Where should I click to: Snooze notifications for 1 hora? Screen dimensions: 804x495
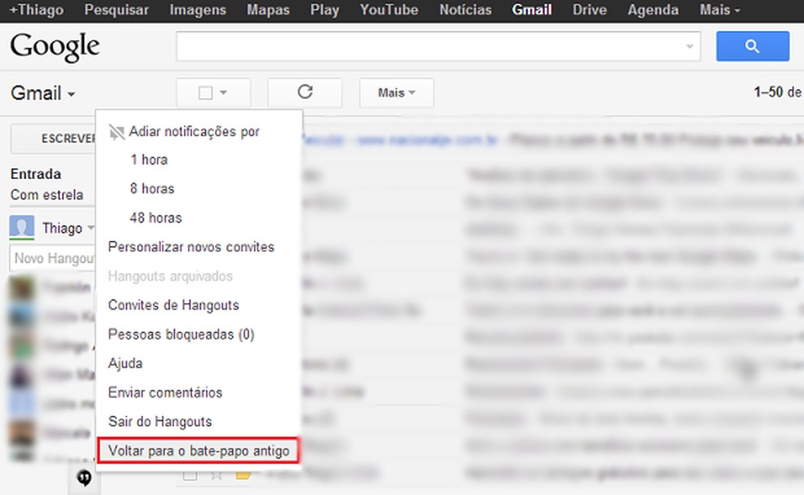click(x=149, y=160)
